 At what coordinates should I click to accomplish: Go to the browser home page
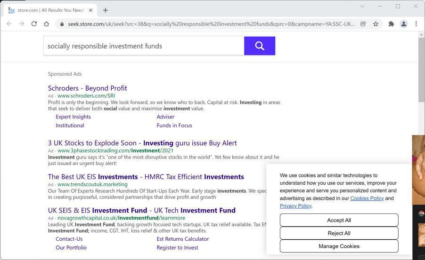(x=46, y=24)
